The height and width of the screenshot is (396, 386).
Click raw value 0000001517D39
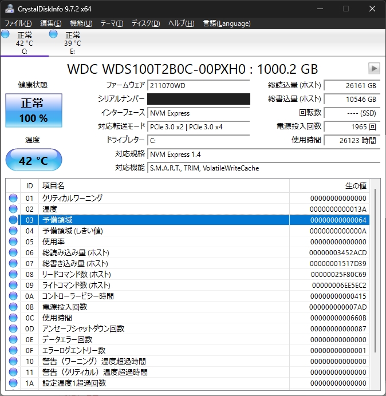tap(338, 263)
